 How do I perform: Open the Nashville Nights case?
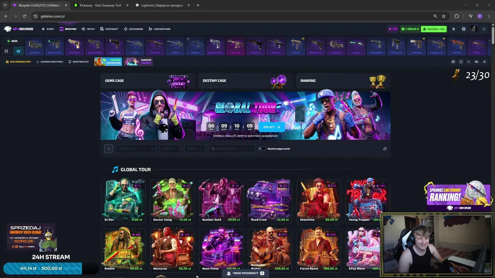pos(270,250)
